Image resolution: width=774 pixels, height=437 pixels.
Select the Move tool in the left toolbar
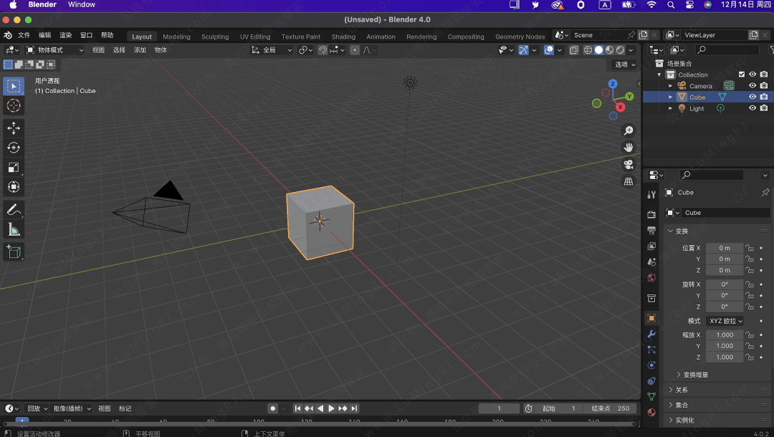pos(14,128)
